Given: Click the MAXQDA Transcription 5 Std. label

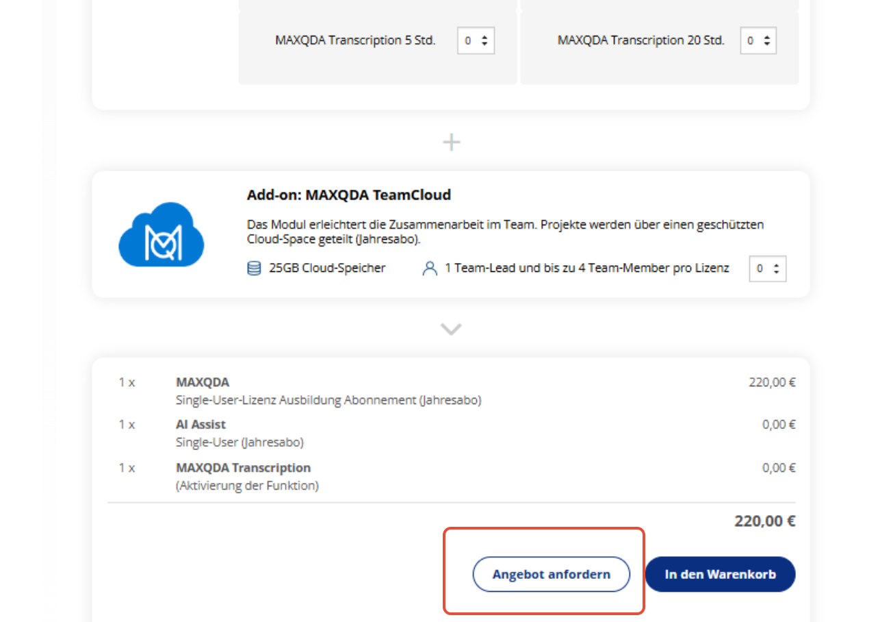Looking at the screenshot, I should pos(355,40).
